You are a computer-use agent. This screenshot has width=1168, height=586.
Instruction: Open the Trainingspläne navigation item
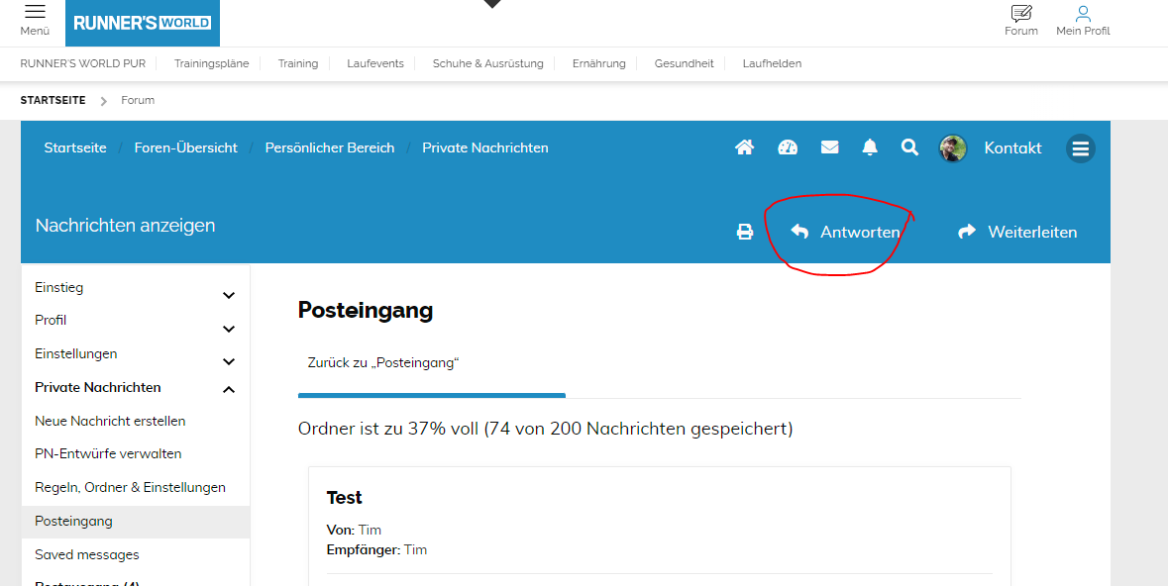tap(209, 63)
